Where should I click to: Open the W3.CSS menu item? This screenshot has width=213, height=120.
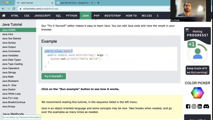147,16
